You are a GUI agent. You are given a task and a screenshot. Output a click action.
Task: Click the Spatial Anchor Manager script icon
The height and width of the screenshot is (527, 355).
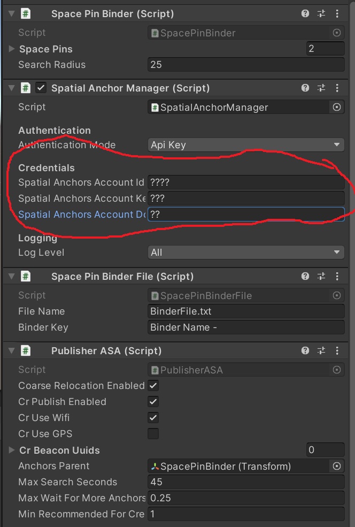coord(26,88)
